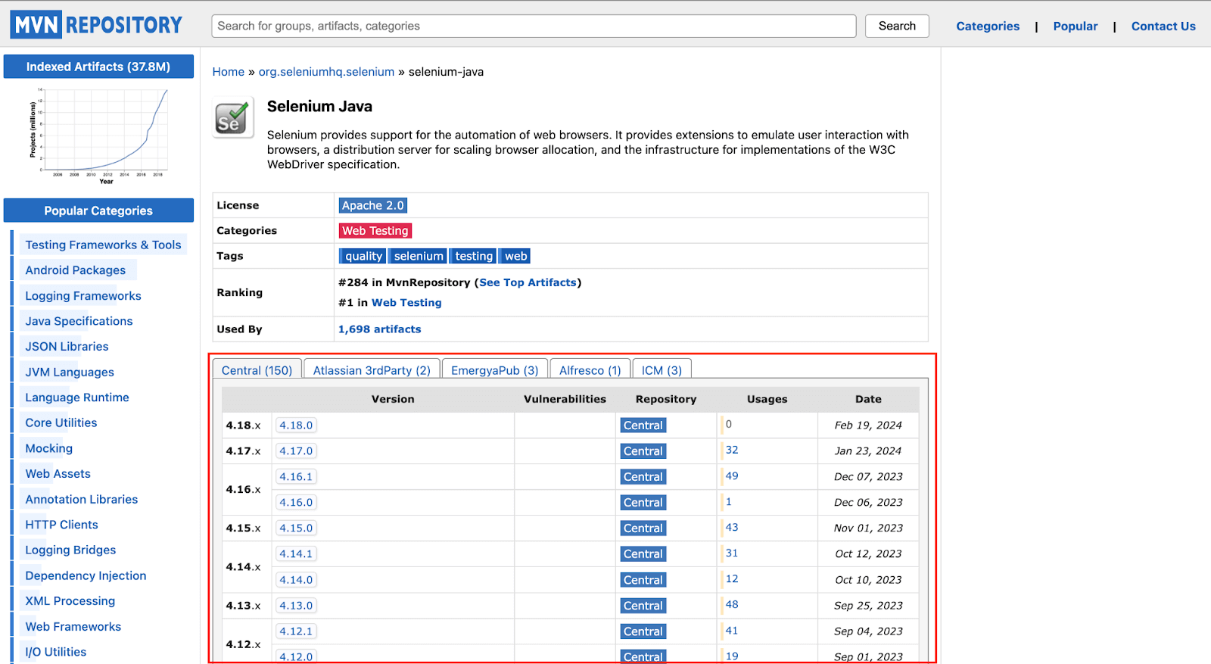Open usages count 32 for 4.17.0

click(x=732, y=450)
